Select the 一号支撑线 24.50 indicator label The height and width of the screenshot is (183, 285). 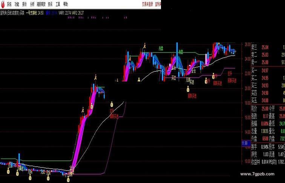[35, 13]
